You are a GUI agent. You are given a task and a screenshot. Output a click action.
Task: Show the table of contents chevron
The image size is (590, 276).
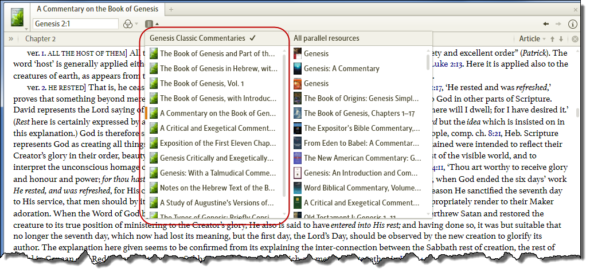[11, 38]
